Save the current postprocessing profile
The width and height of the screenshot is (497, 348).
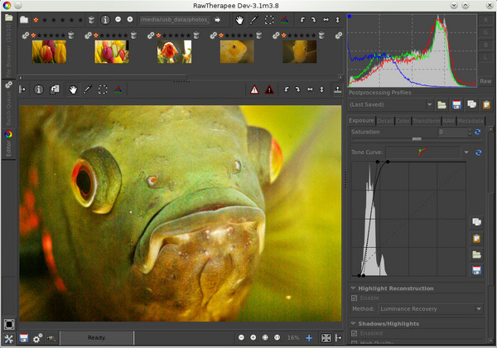[456, 105]
